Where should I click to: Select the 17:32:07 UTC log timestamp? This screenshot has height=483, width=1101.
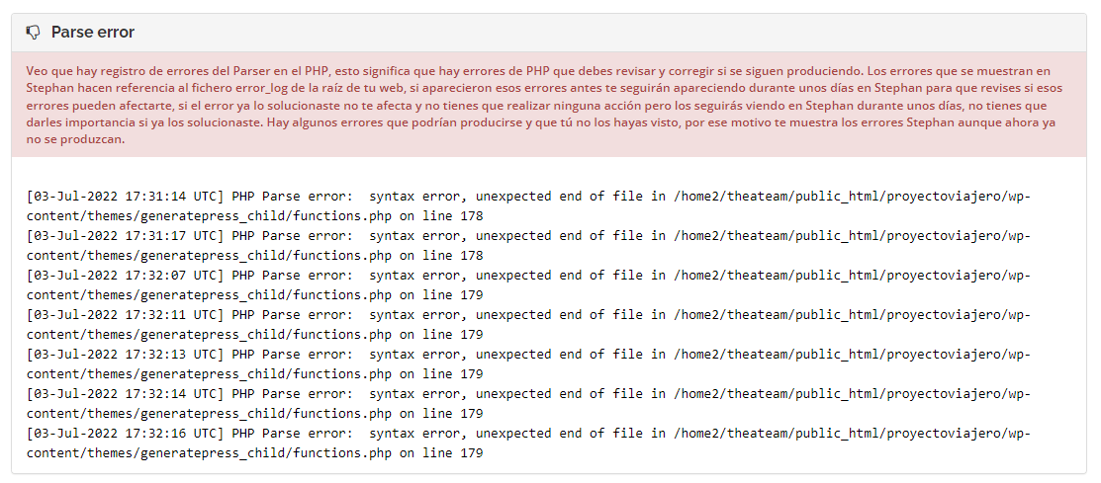(x=125, y=276)
